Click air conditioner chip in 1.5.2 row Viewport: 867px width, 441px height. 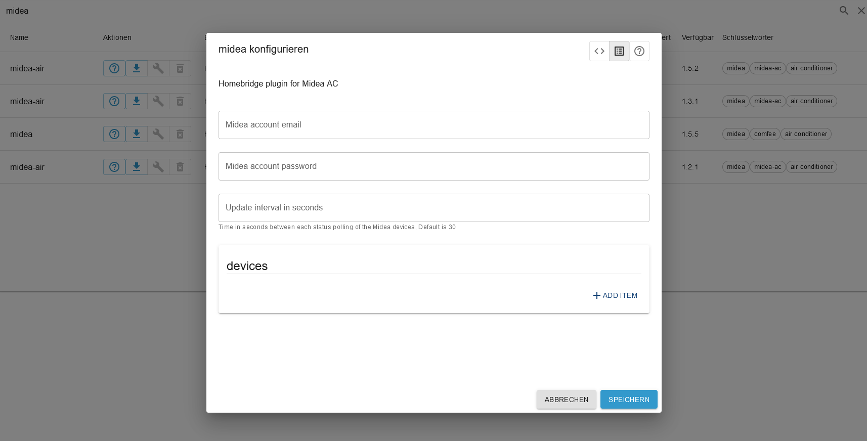(811, 68)
